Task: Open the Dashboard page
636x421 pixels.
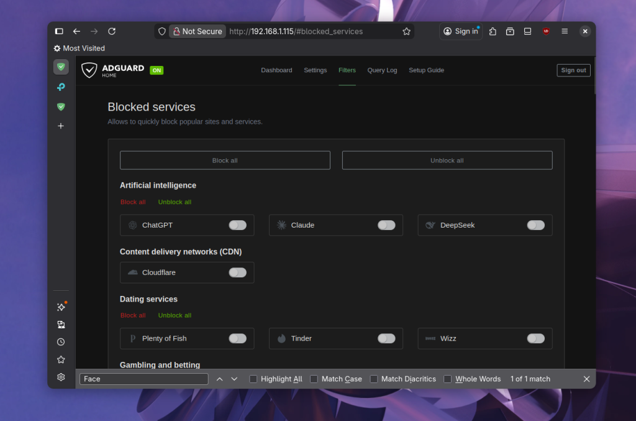Action: pyautogui.click(x=276, y=70)
